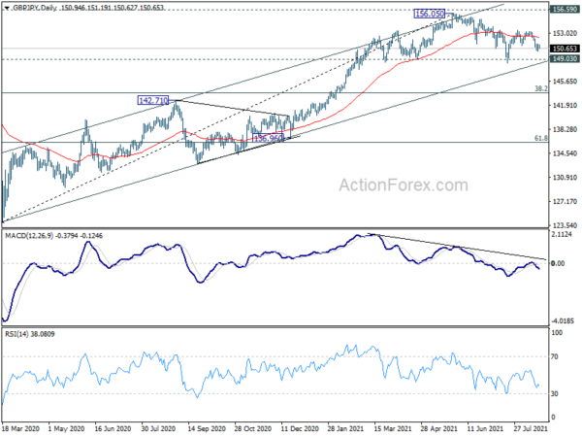The image size is (582, 437).
Task: Click the 145.650 price axis label
Action: pos(565,81)
